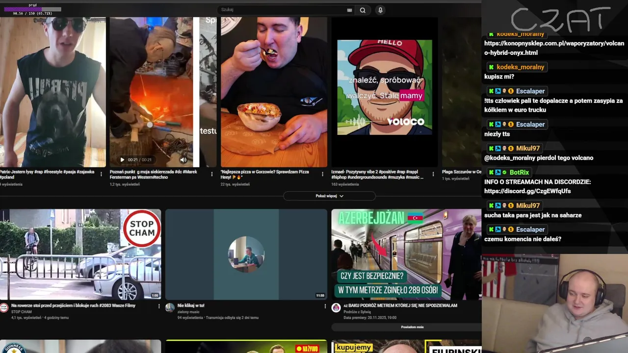Click short title Plaga Szczurów w Ce

pos(462,172)
